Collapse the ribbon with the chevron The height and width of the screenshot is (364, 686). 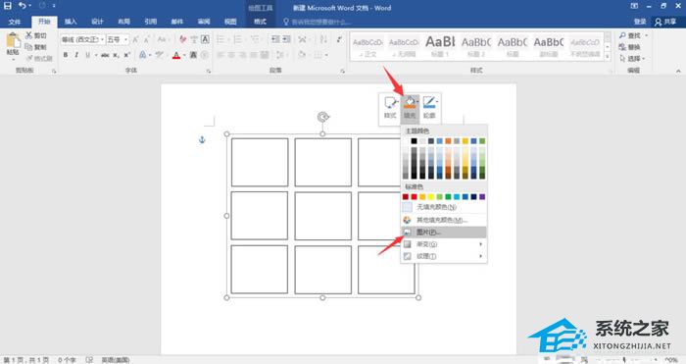coord(678,71)
